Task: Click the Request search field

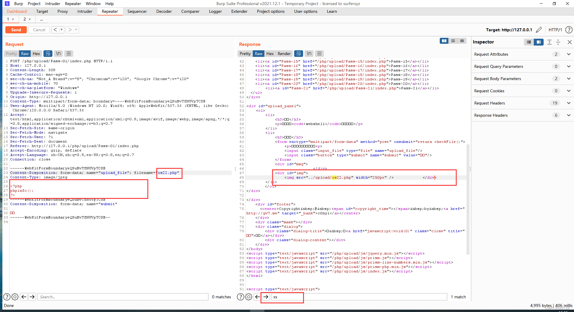Action: tap(123, 297)
